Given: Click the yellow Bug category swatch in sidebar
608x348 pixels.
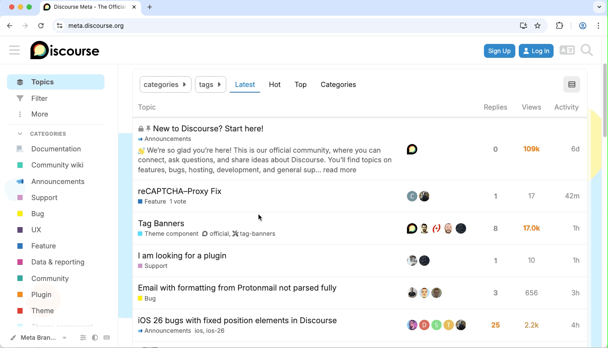Looking at the screenshot, I should [20, 214].
